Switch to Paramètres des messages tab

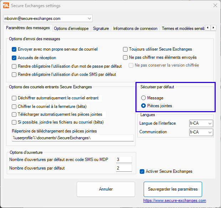click(x=28, y=28)
